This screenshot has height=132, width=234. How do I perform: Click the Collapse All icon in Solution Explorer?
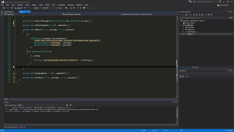200,15
